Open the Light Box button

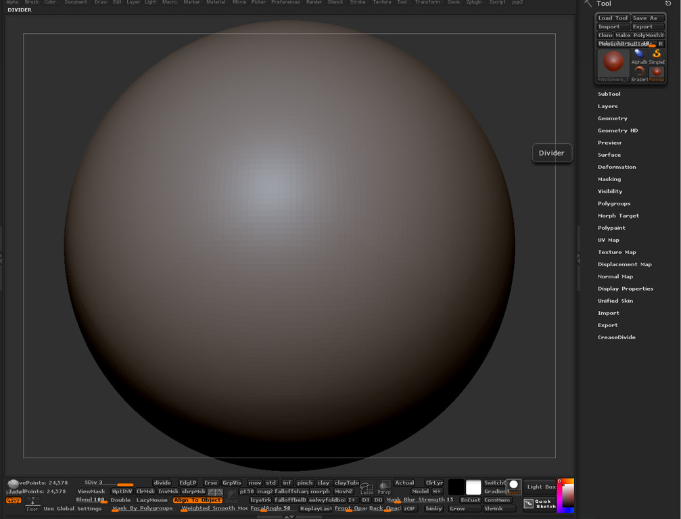click(x=541, y=487)
